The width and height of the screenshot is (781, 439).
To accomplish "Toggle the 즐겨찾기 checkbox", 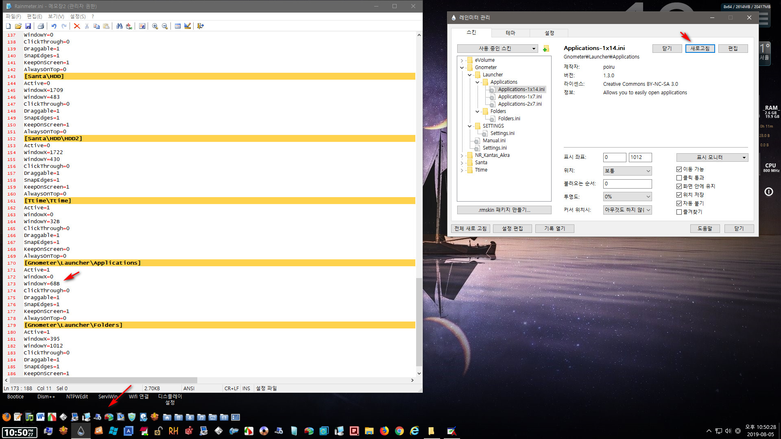I will point(679,212).
